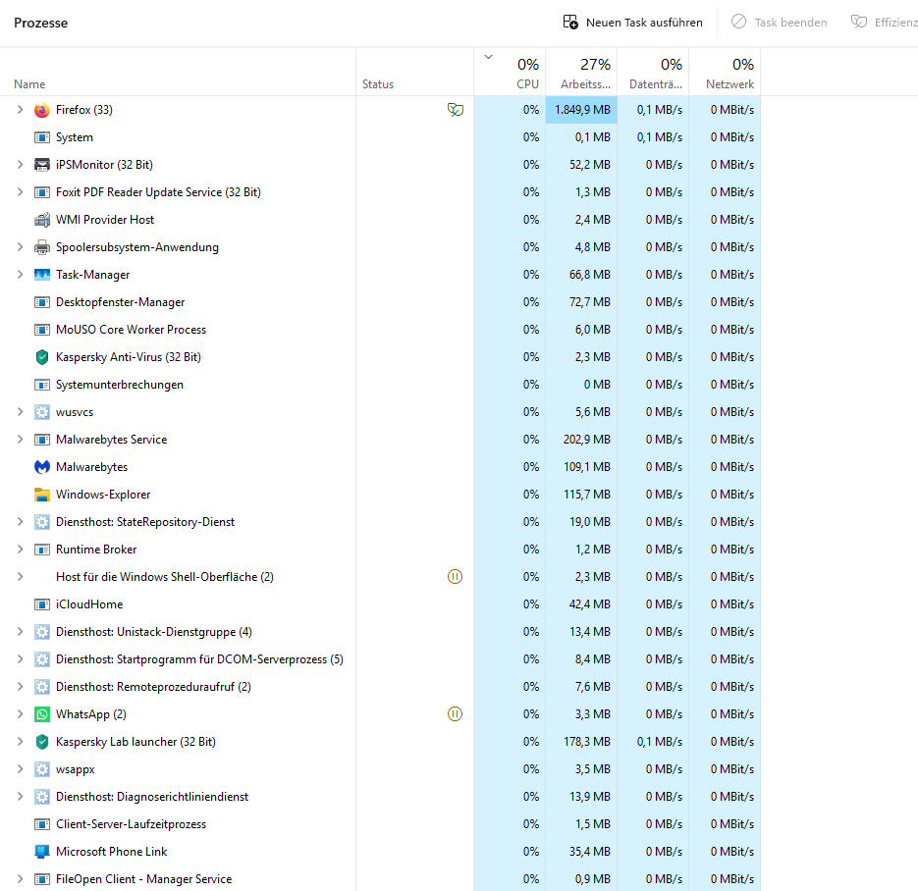Click the Kaspersky Lab launcher shield icon
The height and width of the screenshot is (891, 918).
[42, 742]
